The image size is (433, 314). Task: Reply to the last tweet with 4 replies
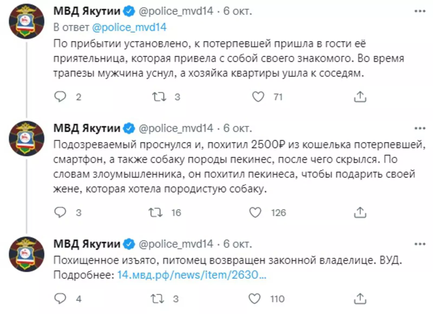[60, 299]
